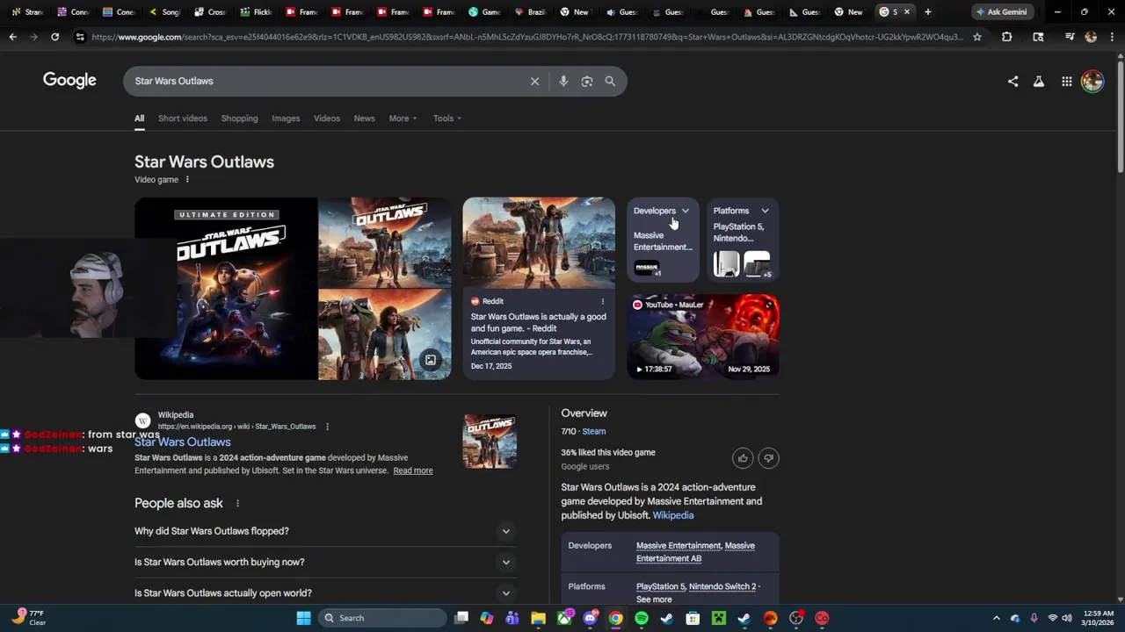Open Search Labs flask icon
This screenshot has width=1125, height=632.
pos(1039,81)
